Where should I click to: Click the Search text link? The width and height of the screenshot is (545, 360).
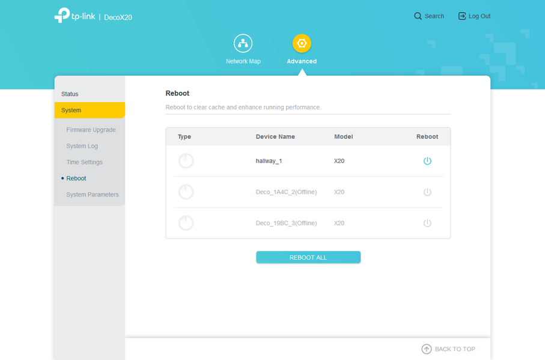(x=434, y=16)
